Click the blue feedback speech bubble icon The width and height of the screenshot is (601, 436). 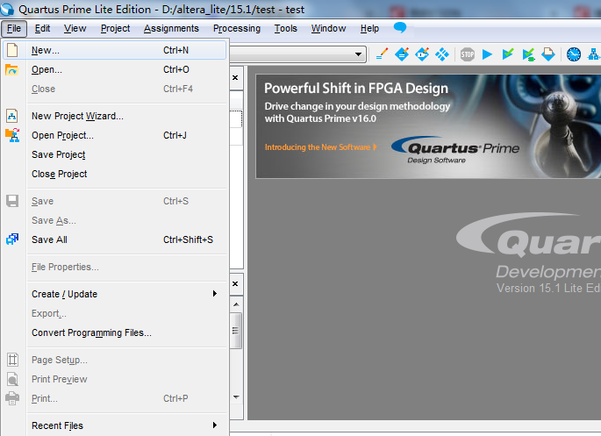(400, 28)
